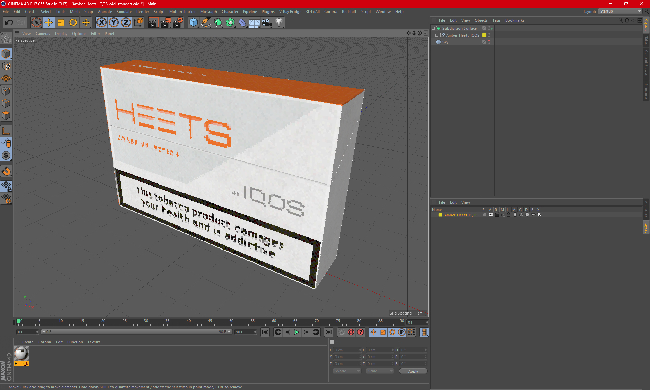Add a Subdivision Surface generator icon
650x390 pixels.
218,23
